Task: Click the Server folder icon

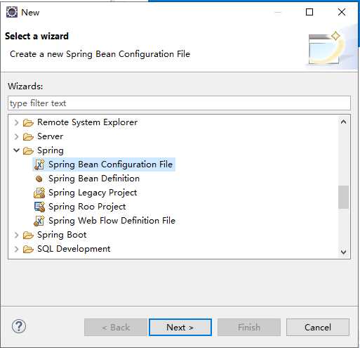Action: pos(28,136)
